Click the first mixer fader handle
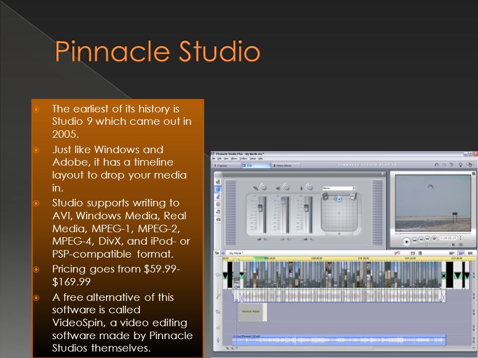This screenshot has width=478, height=358. [x=260, y=208]
